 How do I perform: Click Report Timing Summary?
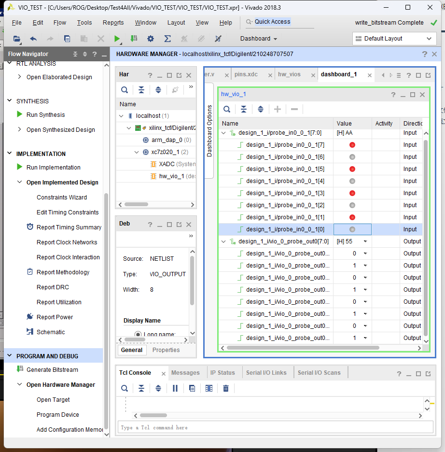point(69,227)
